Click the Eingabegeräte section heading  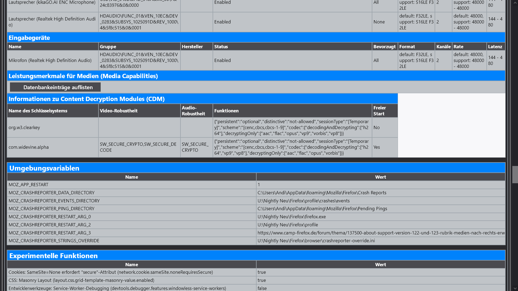click(29, 38)
